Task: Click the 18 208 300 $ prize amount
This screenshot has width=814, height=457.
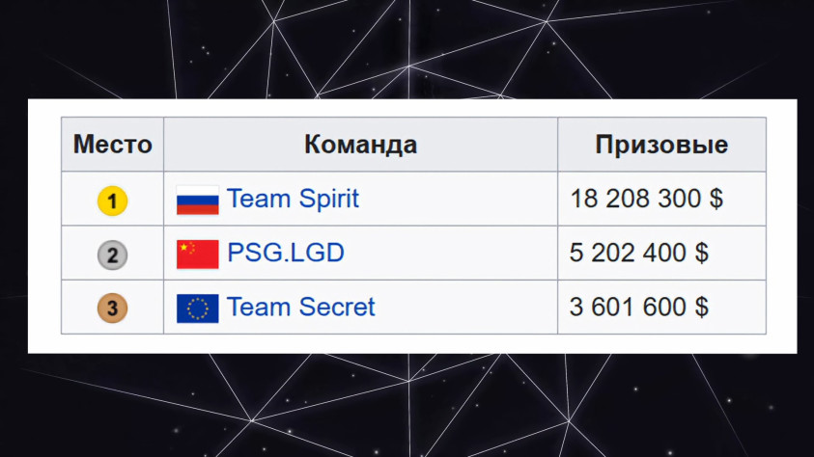Action: click(646, 200)
